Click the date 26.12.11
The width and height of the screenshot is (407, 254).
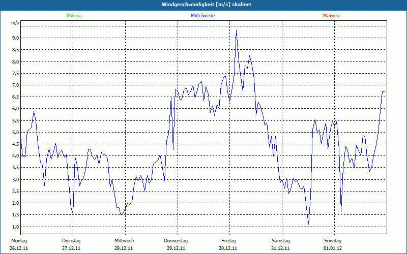[19, 248]
